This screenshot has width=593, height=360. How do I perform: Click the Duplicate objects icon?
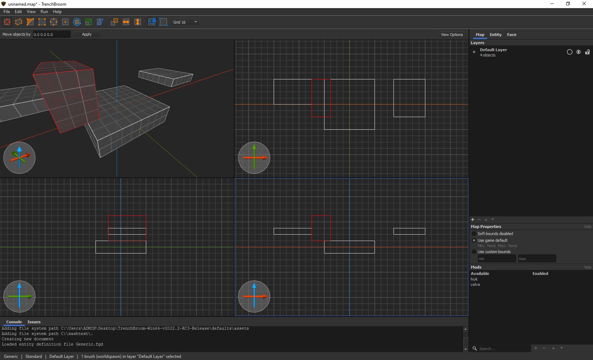click(x=114, y=22)
